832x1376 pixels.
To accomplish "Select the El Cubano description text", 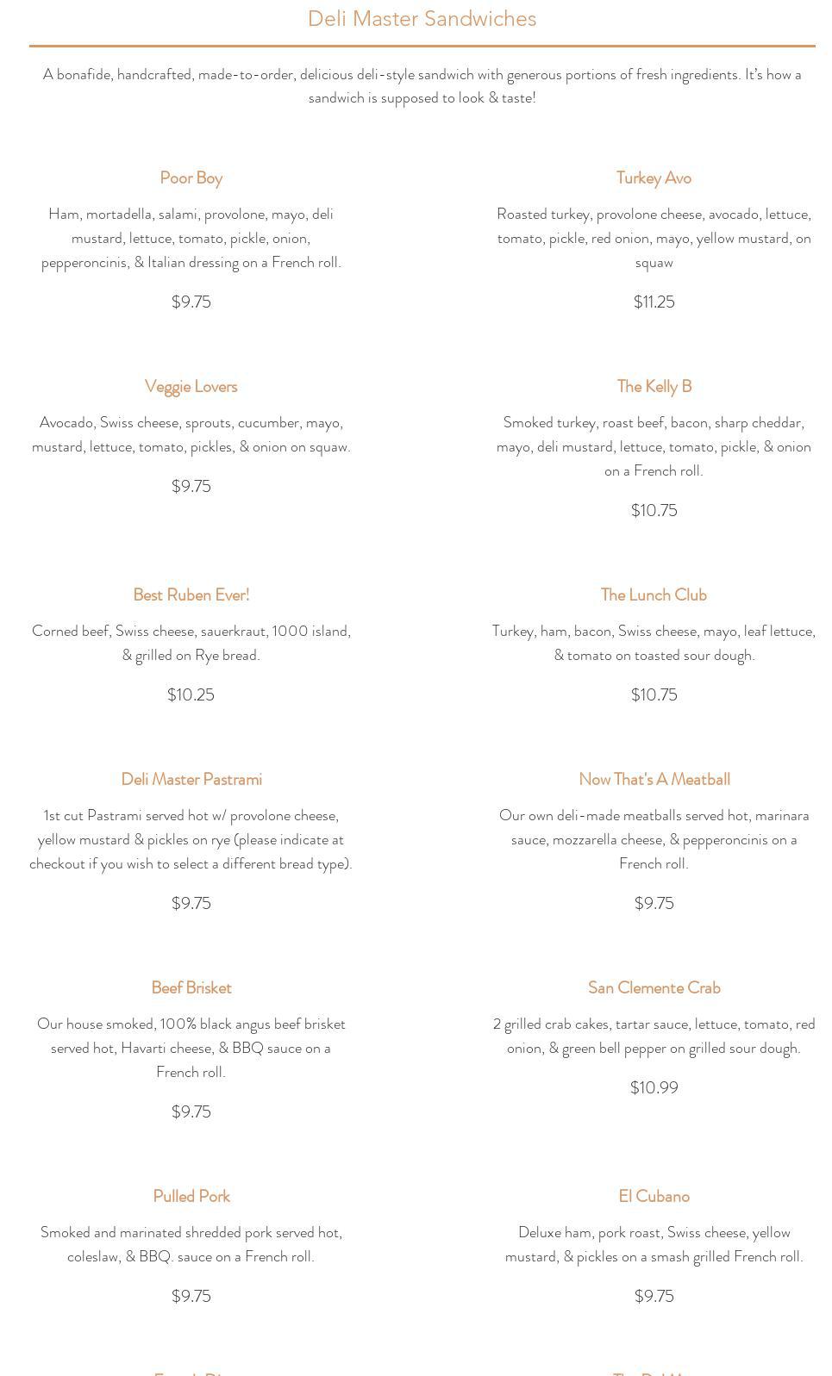I will click(x=654, y=1245).
